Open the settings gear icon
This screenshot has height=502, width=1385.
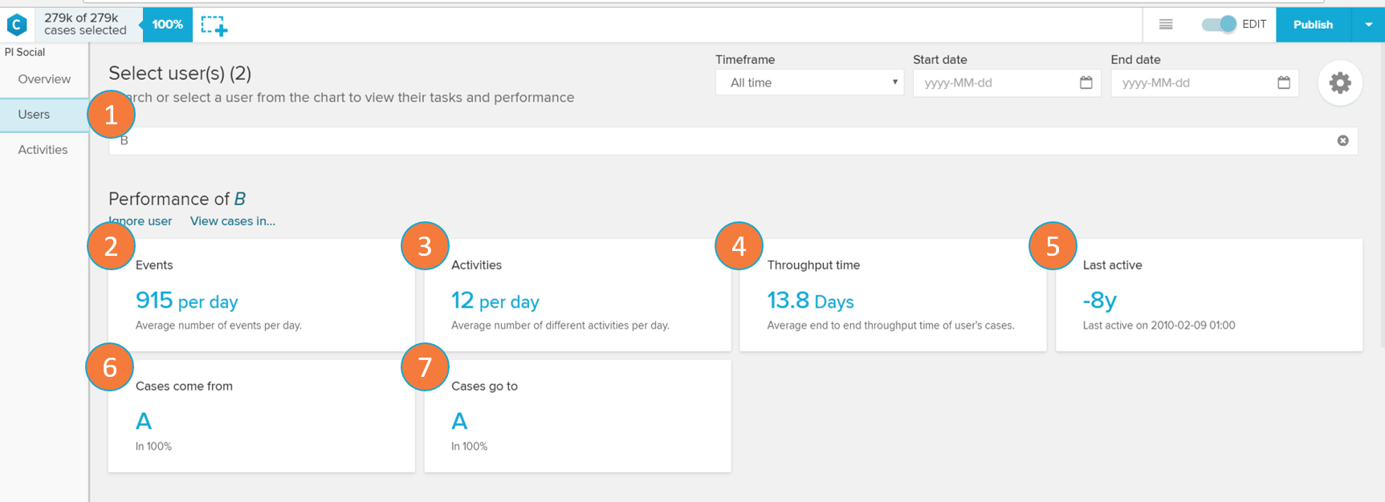(x=1339, y=83)
